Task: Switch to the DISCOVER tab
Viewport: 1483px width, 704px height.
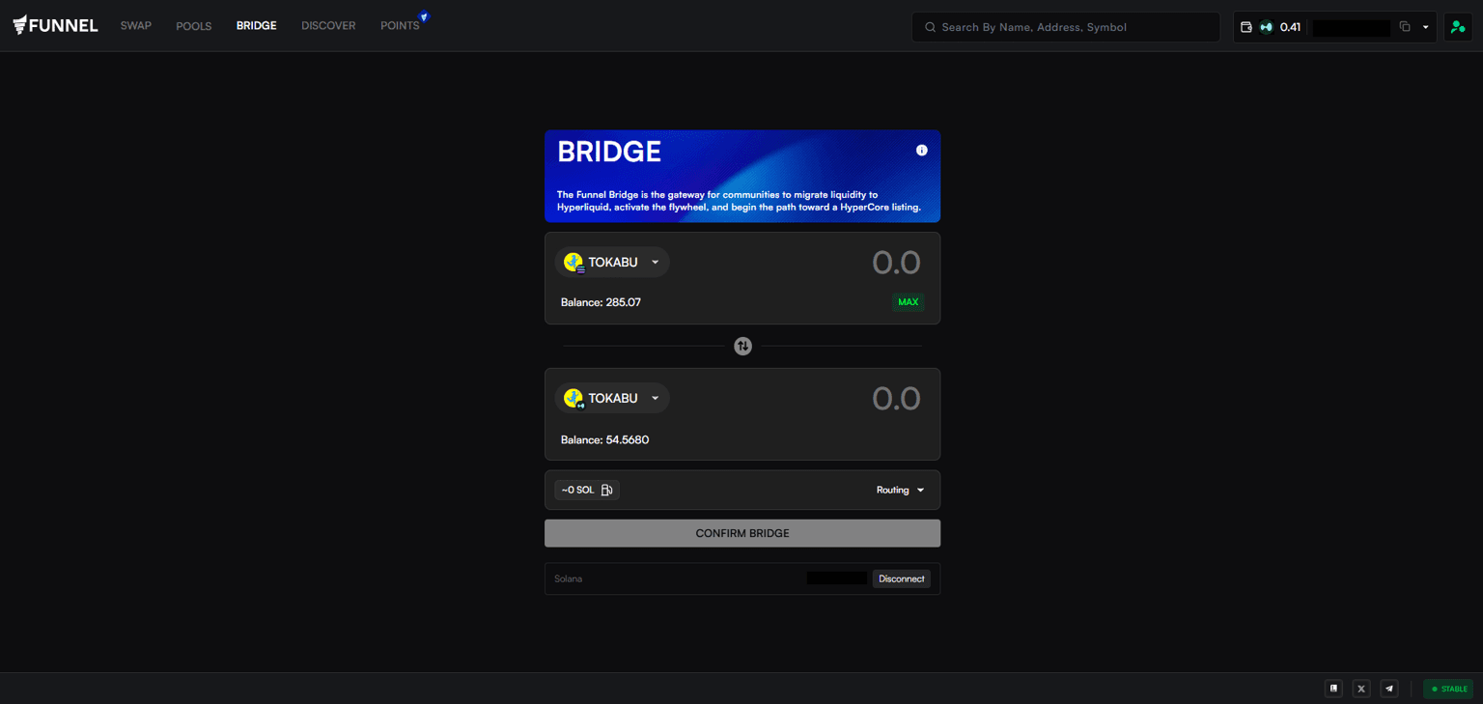Action: point(328,26)
